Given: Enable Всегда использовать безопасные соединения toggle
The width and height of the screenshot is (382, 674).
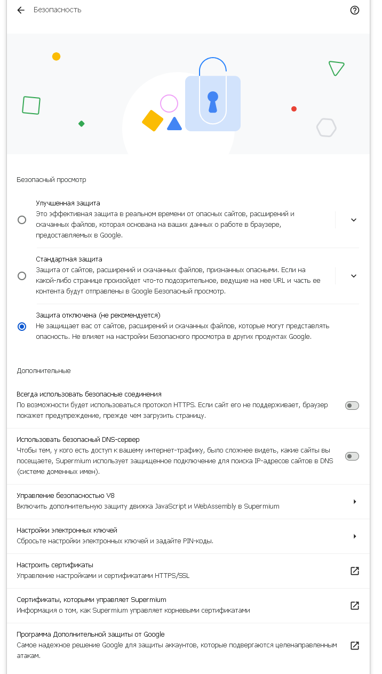Looking at the screenshot, I should point(352,406).
